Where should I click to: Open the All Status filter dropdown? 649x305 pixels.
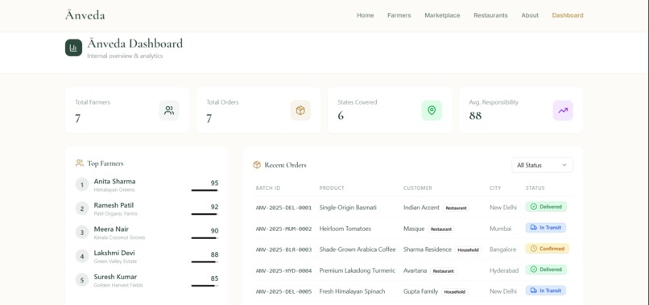pyautogui.click(x=542, y=165)
